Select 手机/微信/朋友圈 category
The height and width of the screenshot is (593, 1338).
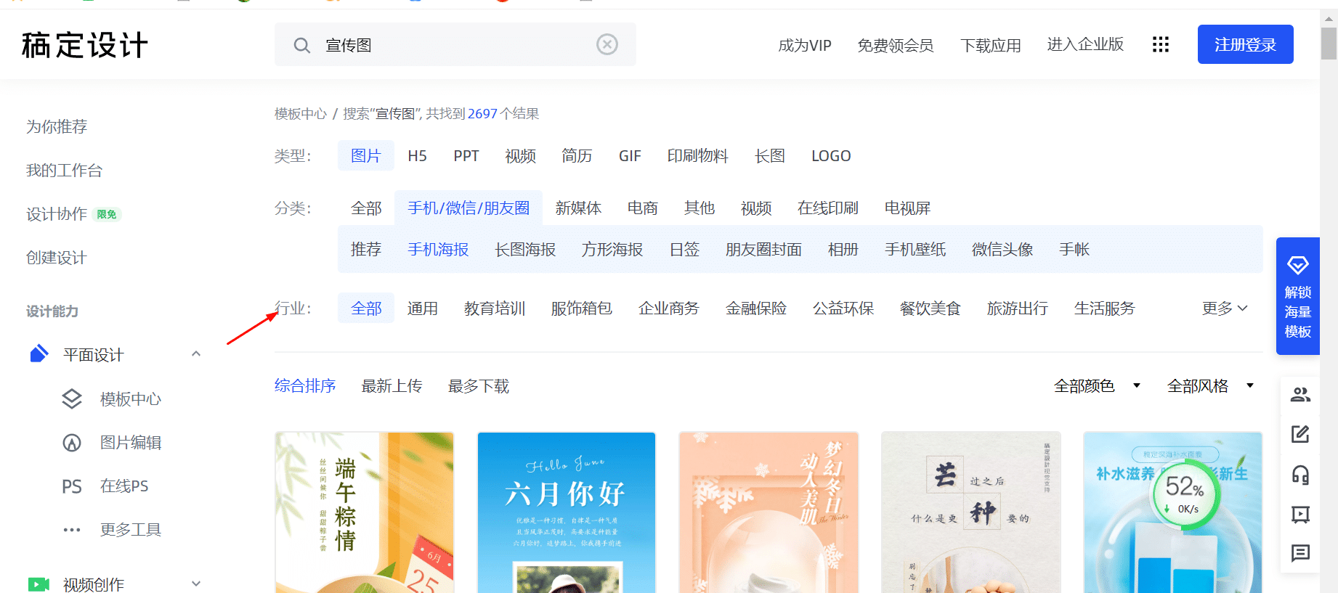[469, 208]
